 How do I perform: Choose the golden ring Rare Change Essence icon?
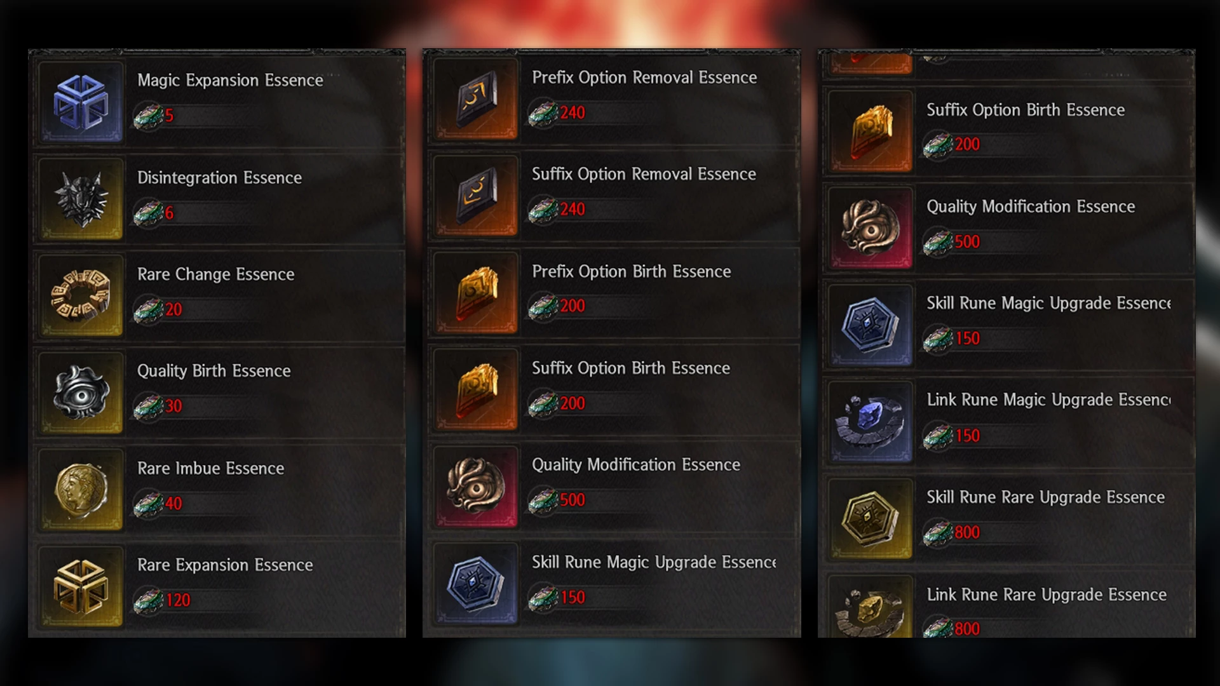(x=81, y=296)
